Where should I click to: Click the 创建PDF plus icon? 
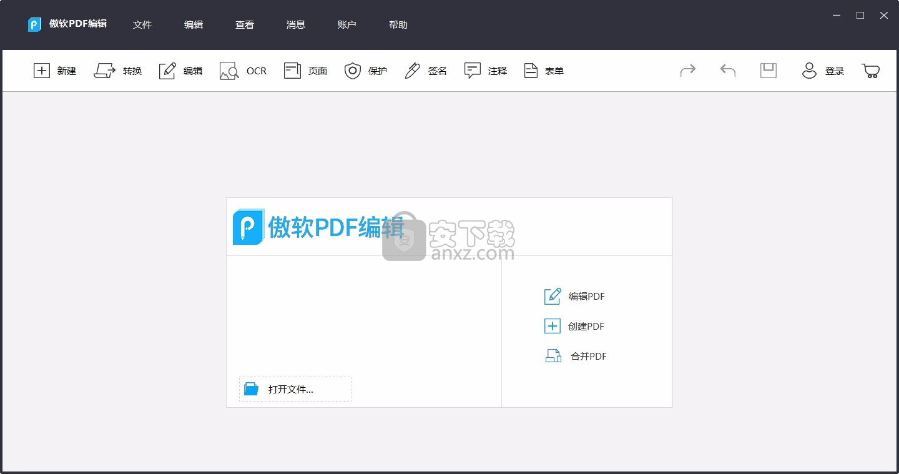[x=553, y=326]
